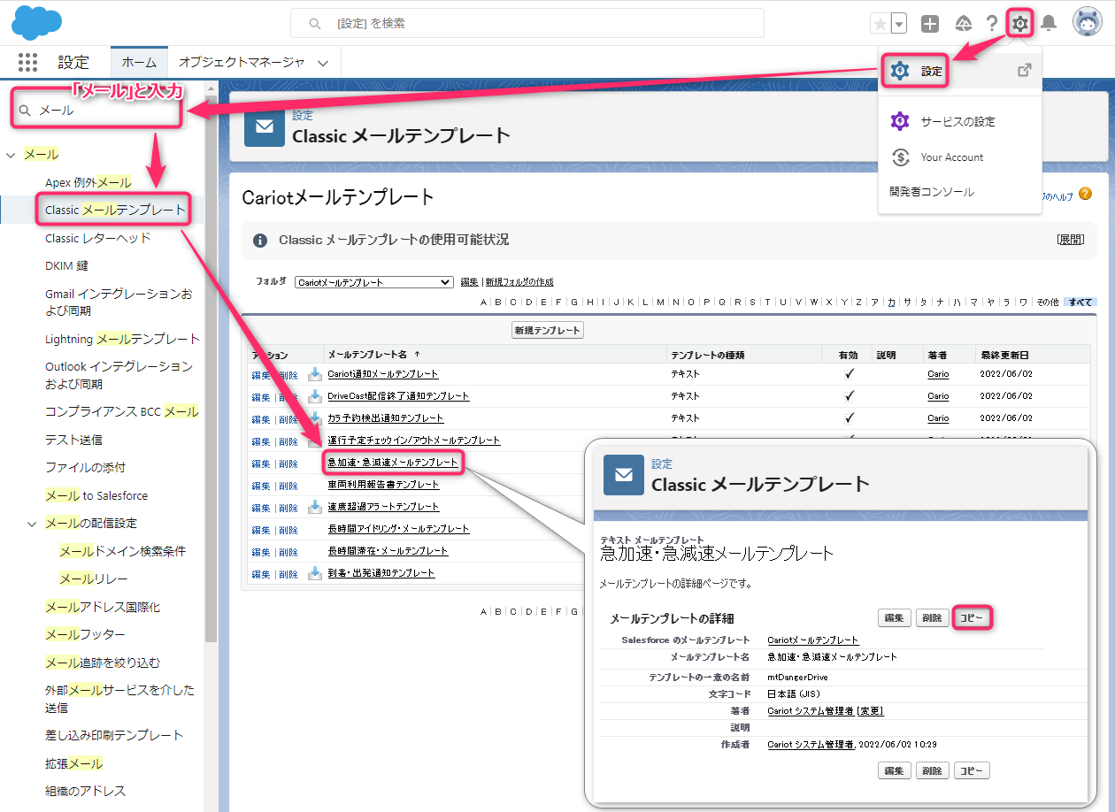Open Classic メールテンプレート in the sidebar
Image resolution: width=1115 pixels, height=812 pixels.
click(115, 210)
